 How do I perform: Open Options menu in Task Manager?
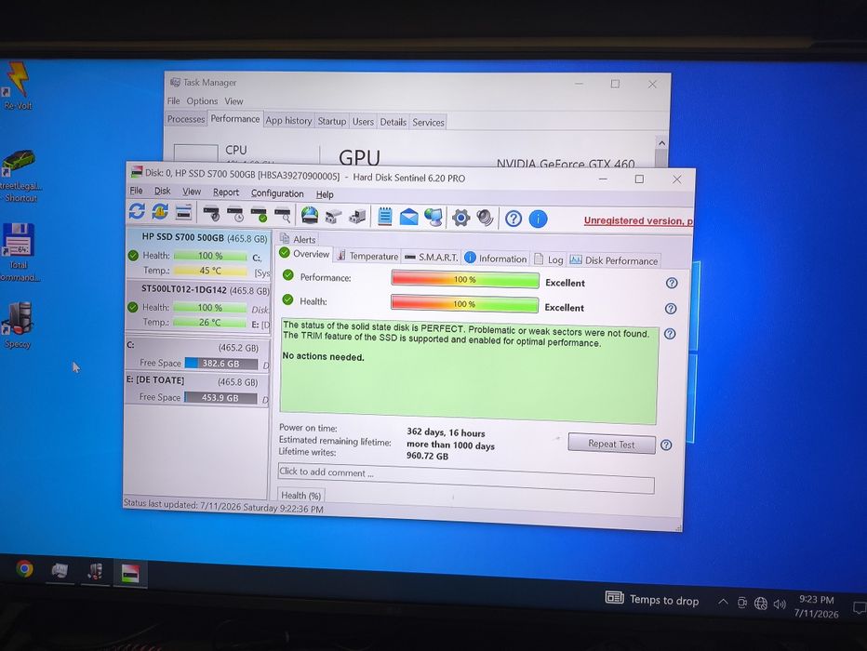(x=202, y=101)
